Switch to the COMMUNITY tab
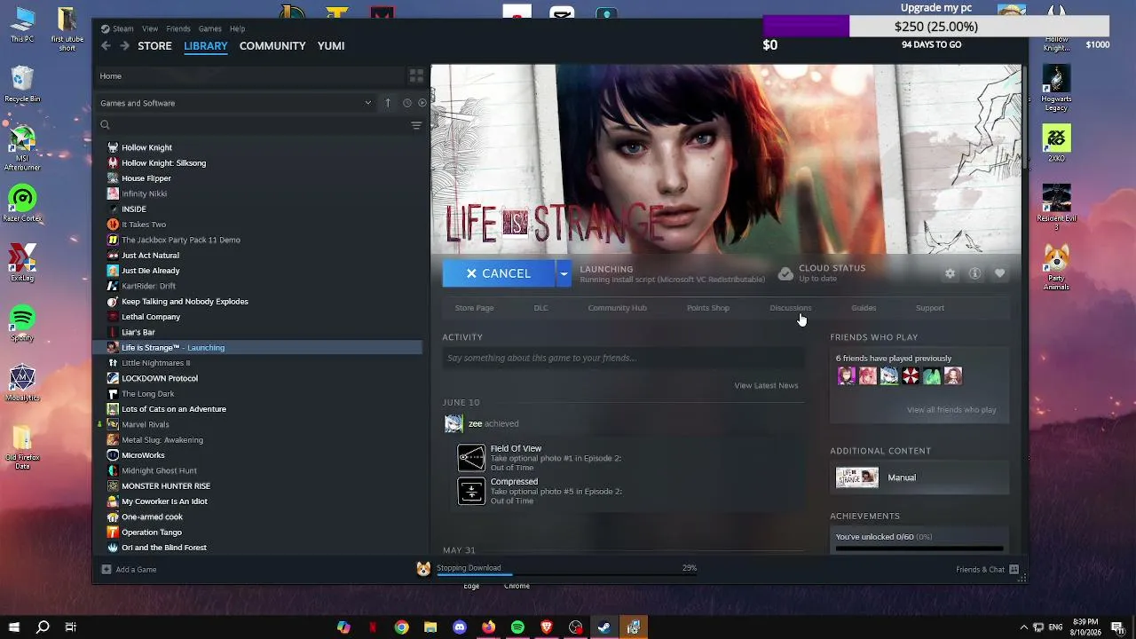The width and height of the screenshot is (1136, 639). pos(272,45)
